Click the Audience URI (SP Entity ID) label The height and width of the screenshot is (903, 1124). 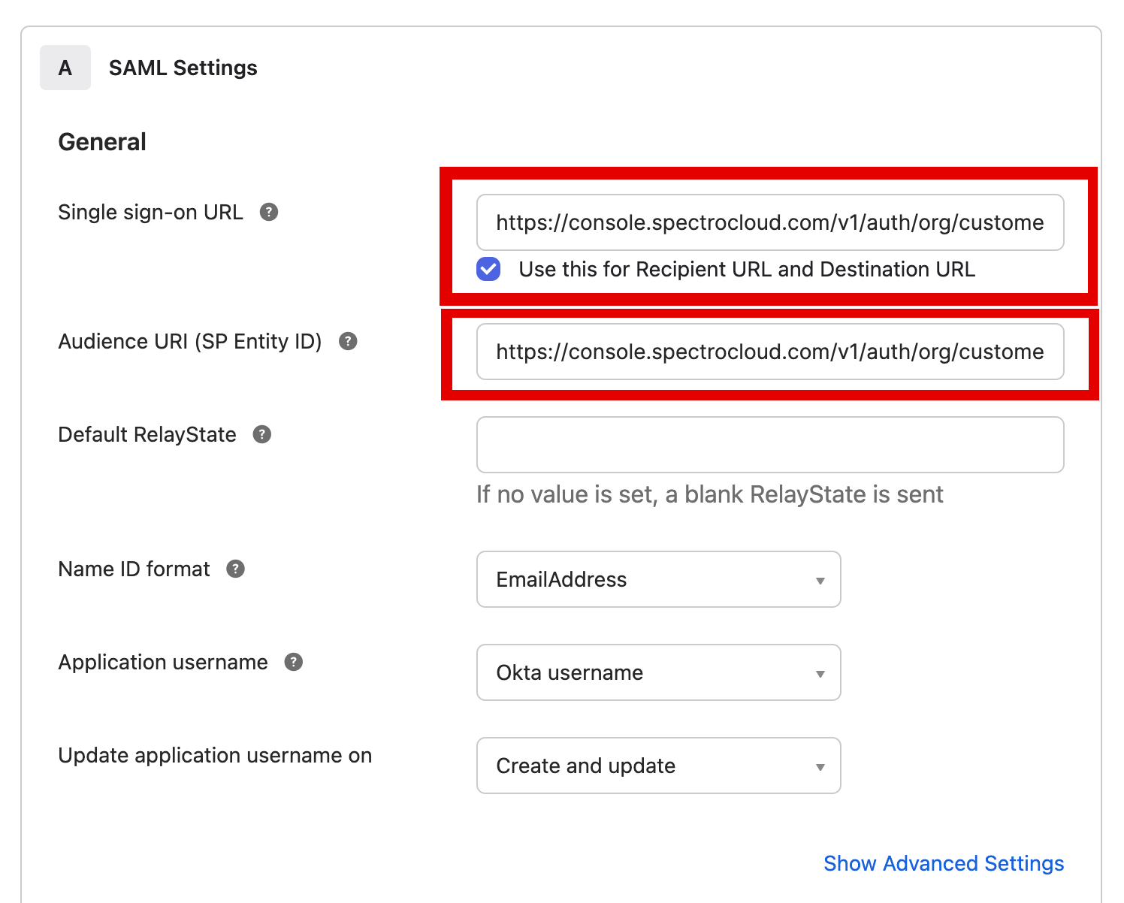(190, 341)
